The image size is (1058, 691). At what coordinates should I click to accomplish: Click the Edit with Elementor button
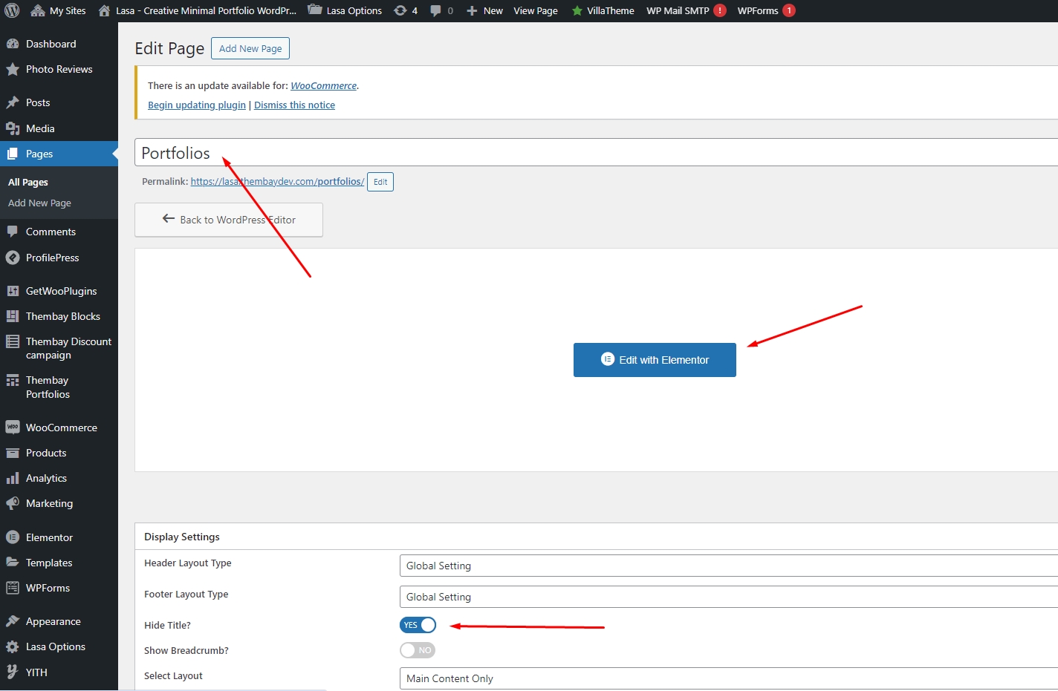point(655,360)
